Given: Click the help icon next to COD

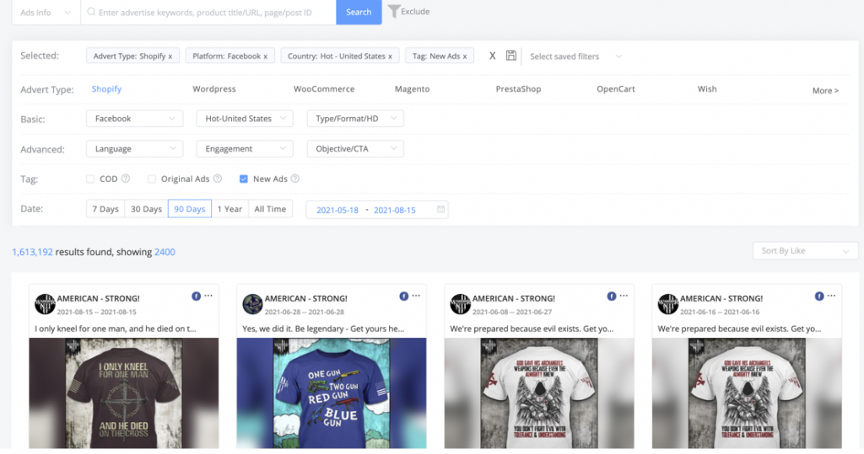Looking at the screenshot, I should [126, 179].
